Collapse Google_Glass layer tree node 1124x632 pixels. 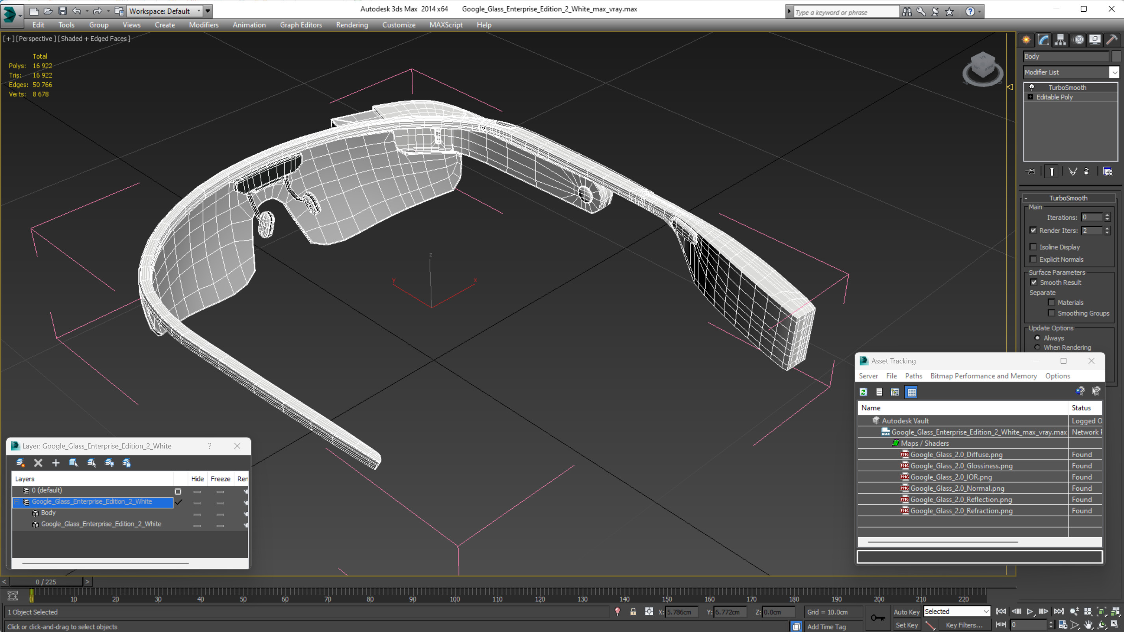coord(17,502)
